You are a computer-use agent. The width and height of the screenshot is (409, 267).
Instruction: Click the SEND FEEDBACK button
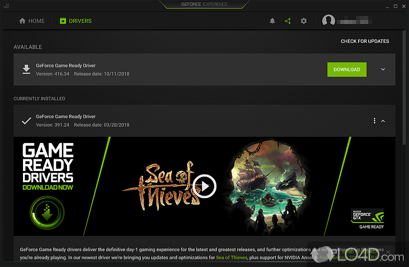359,252
